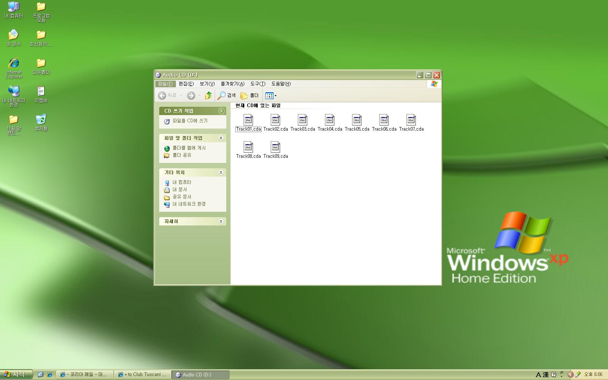
Task: Select 내 컴퓨터 desktop icon
Action: (14, 10)
